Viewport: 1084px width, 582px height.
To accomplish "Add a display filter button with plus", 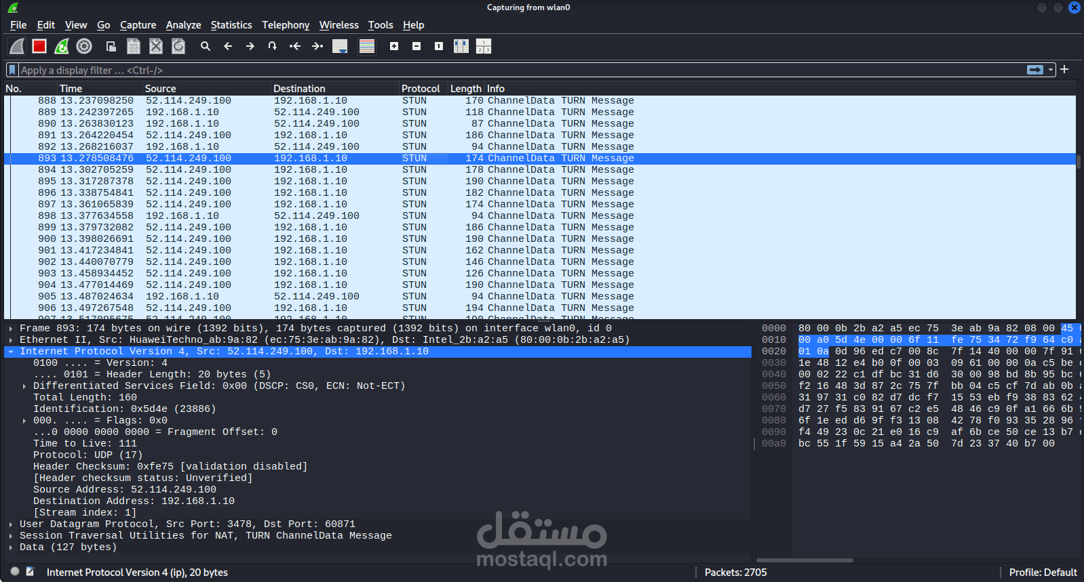I will pos(1064,69).
